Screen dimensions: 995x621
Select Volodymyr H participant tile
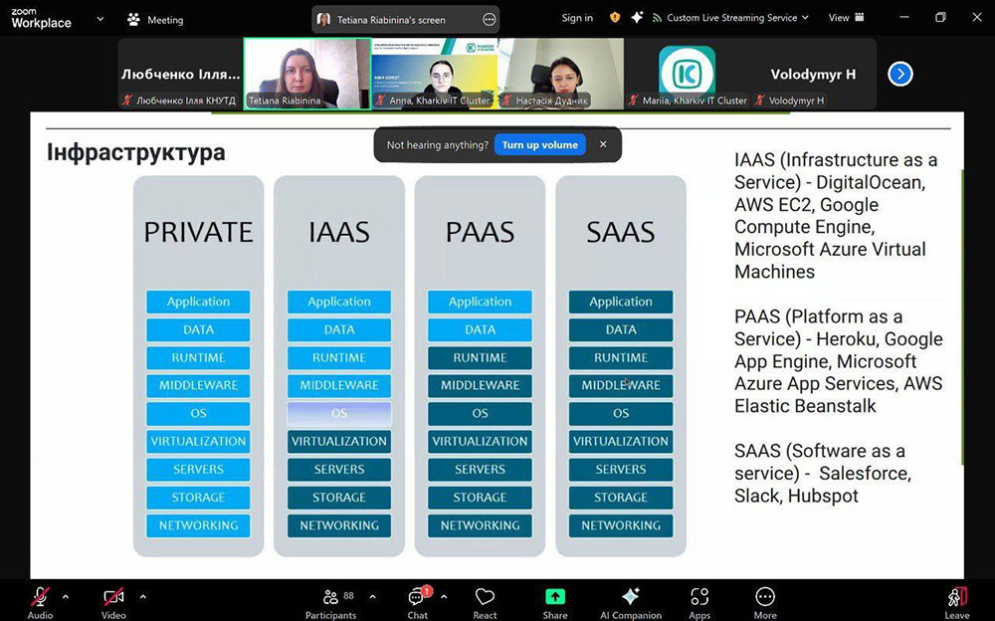[814, 74]
